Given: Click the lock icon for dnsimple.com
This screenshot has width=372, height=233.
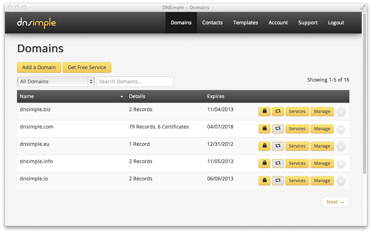Looking at the screenshot, I should coord(265,129).
